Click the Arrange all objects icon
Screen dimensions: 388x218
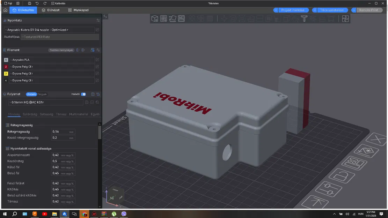coord(181,19)
